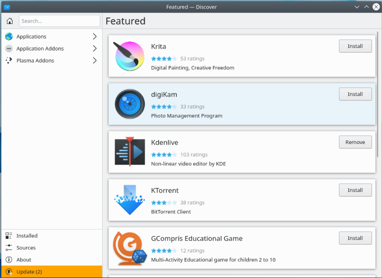Install Krita
The height and width of the screenshot is (278, 382).
355,46
